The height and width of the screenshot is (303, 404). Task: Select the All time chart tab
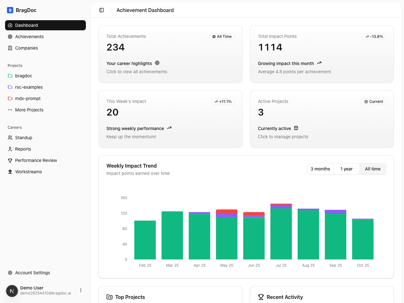coord(372,169)
